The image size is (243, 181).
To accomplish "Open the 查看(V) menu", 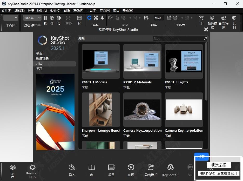I will pos(105,11).
